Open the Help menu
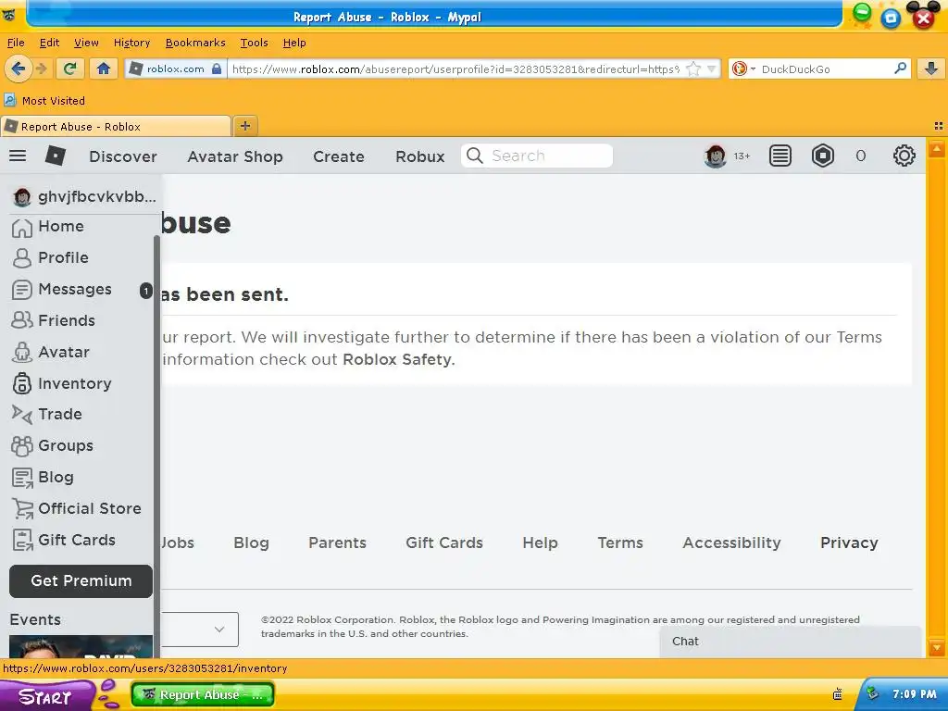Image resolution: width=948 pixels, height=711 pixels. pyautogui.click(x=294, y=43)
